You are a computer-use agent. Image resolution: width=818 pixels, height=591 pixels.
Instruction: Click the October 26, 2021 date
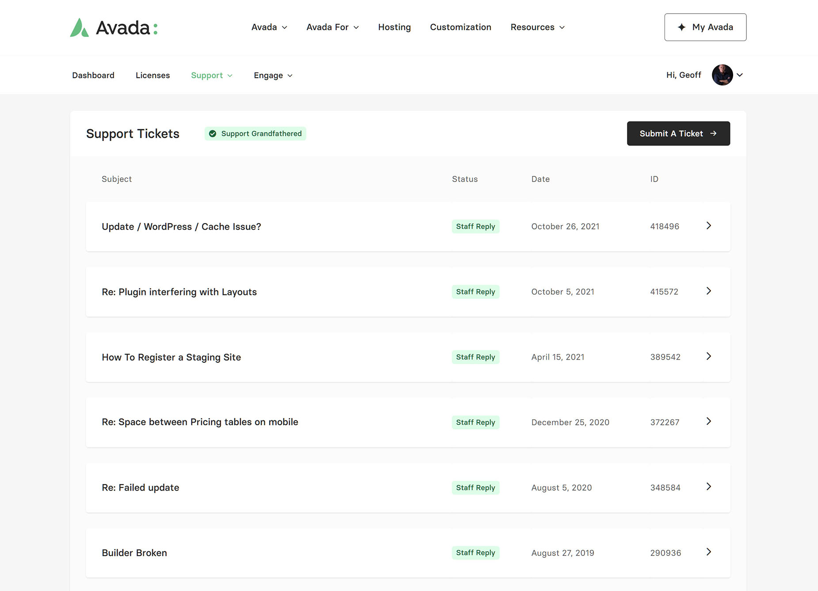pyautogui.click(x=565, y=226)
